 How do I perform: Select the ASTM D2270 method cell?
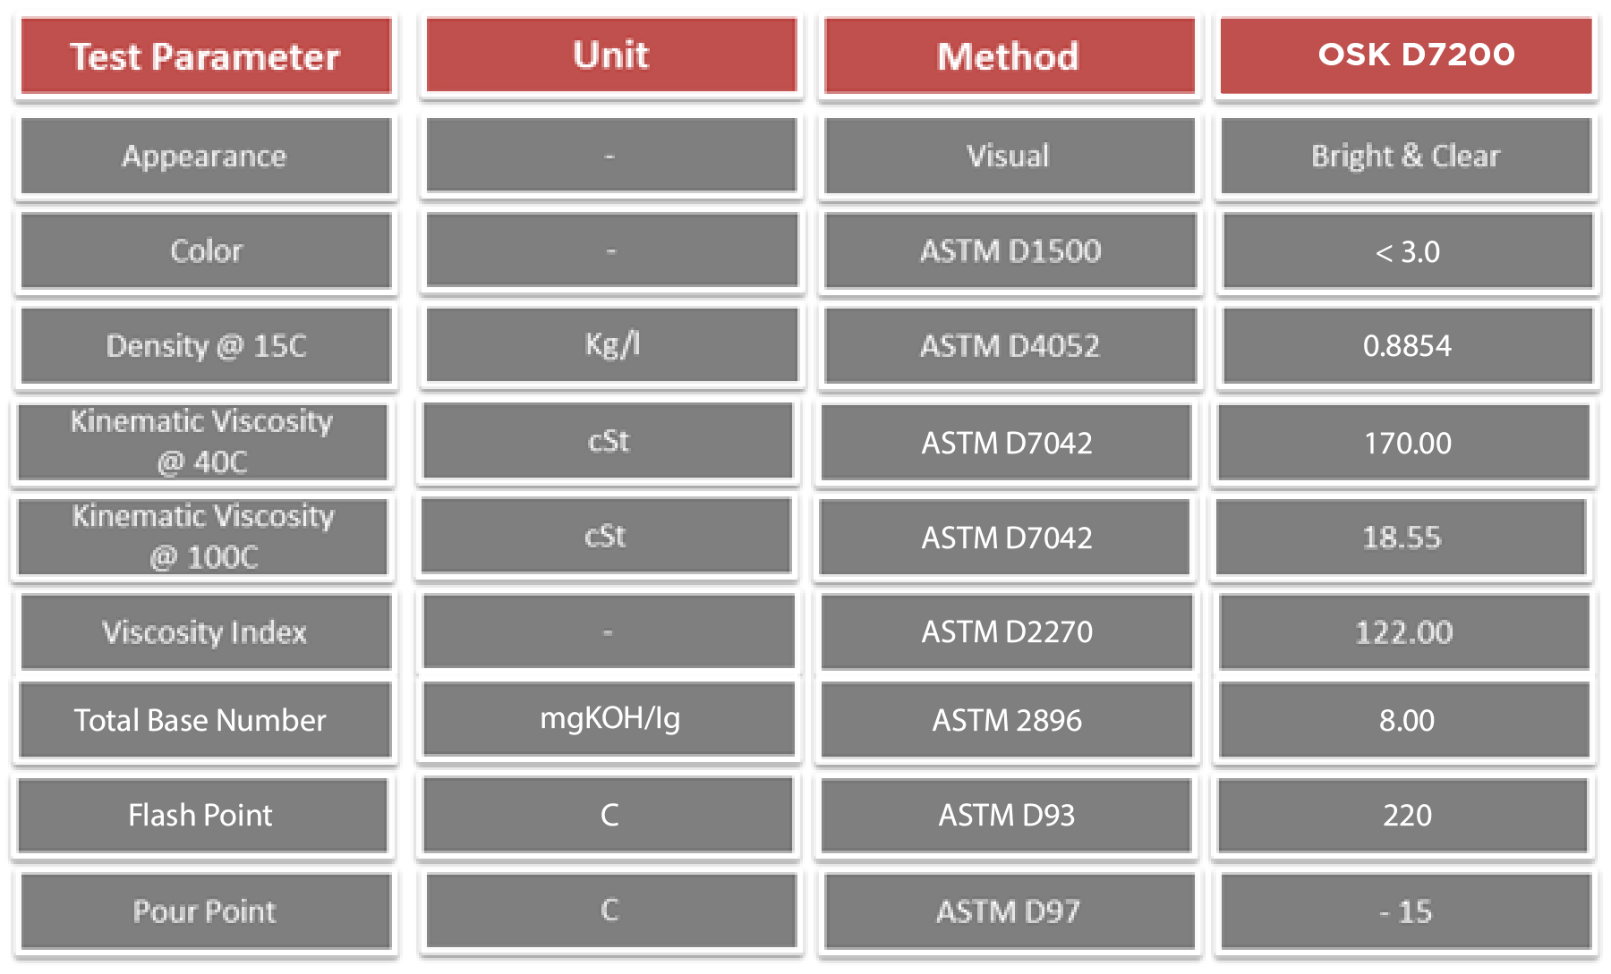click(x=1007, y=632)
